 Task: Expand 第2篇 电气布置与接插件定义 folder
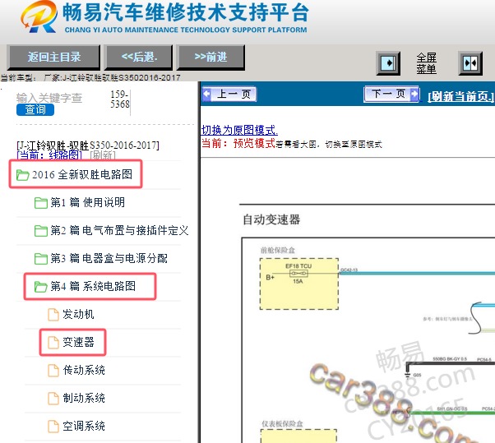(119, 230)
